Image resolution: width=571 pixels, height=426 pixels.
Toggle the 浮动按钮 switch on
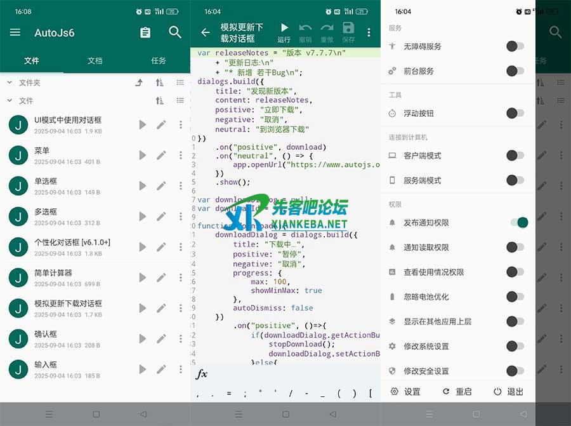tap(515, 113)
